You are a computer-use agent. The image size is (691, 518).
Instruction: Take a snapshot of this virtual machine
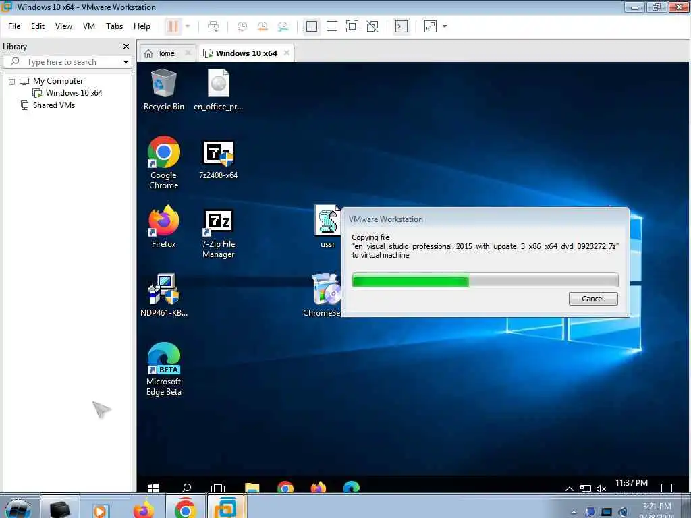coord(242,26)
